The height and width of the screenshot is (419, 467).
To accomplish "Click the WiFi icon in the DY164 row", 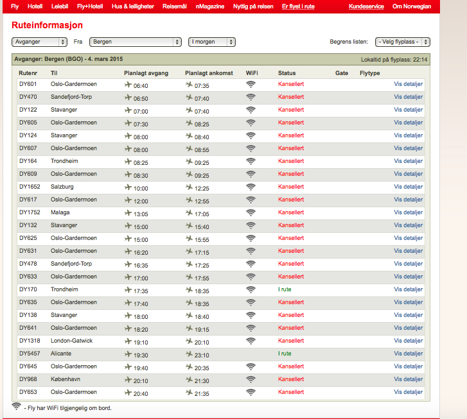I will pos(251,161).
